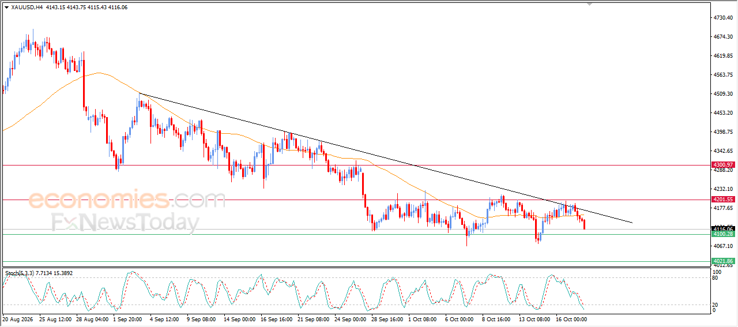The width and height of the screenshot is (738, 327).
Task: Click the 20 Aug 2026 date label
Action: [x=18, y=319]
